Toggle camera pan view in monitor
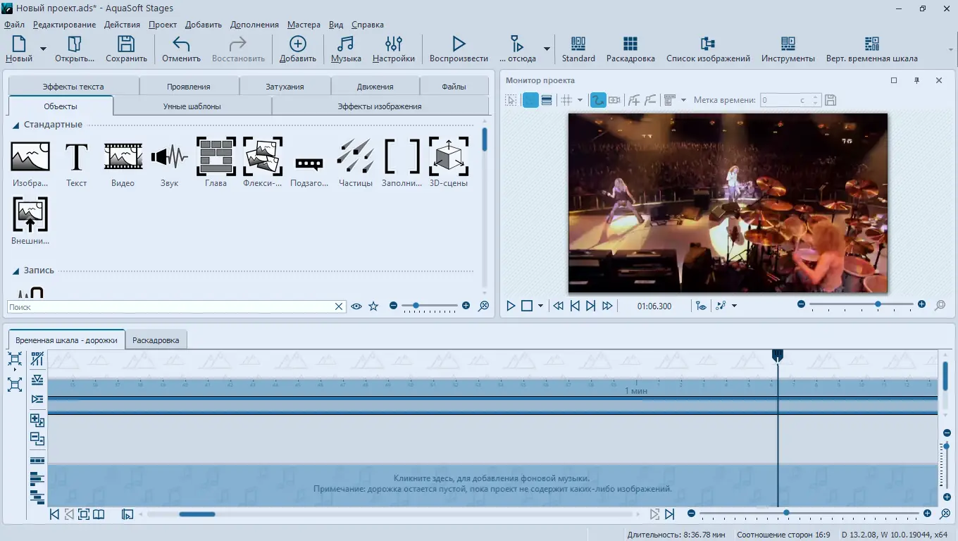The image size is (958, 541). pos(614,100)
